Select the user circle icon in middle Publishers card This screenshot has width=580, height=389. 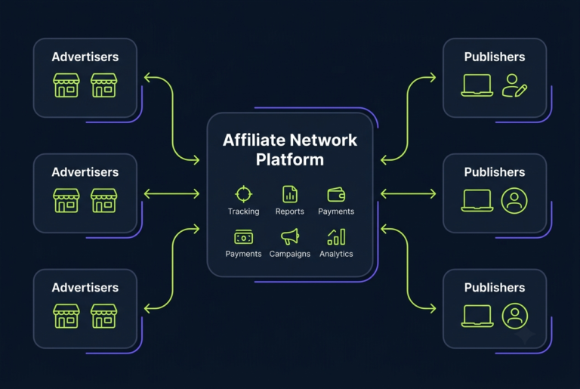[514, 201]
